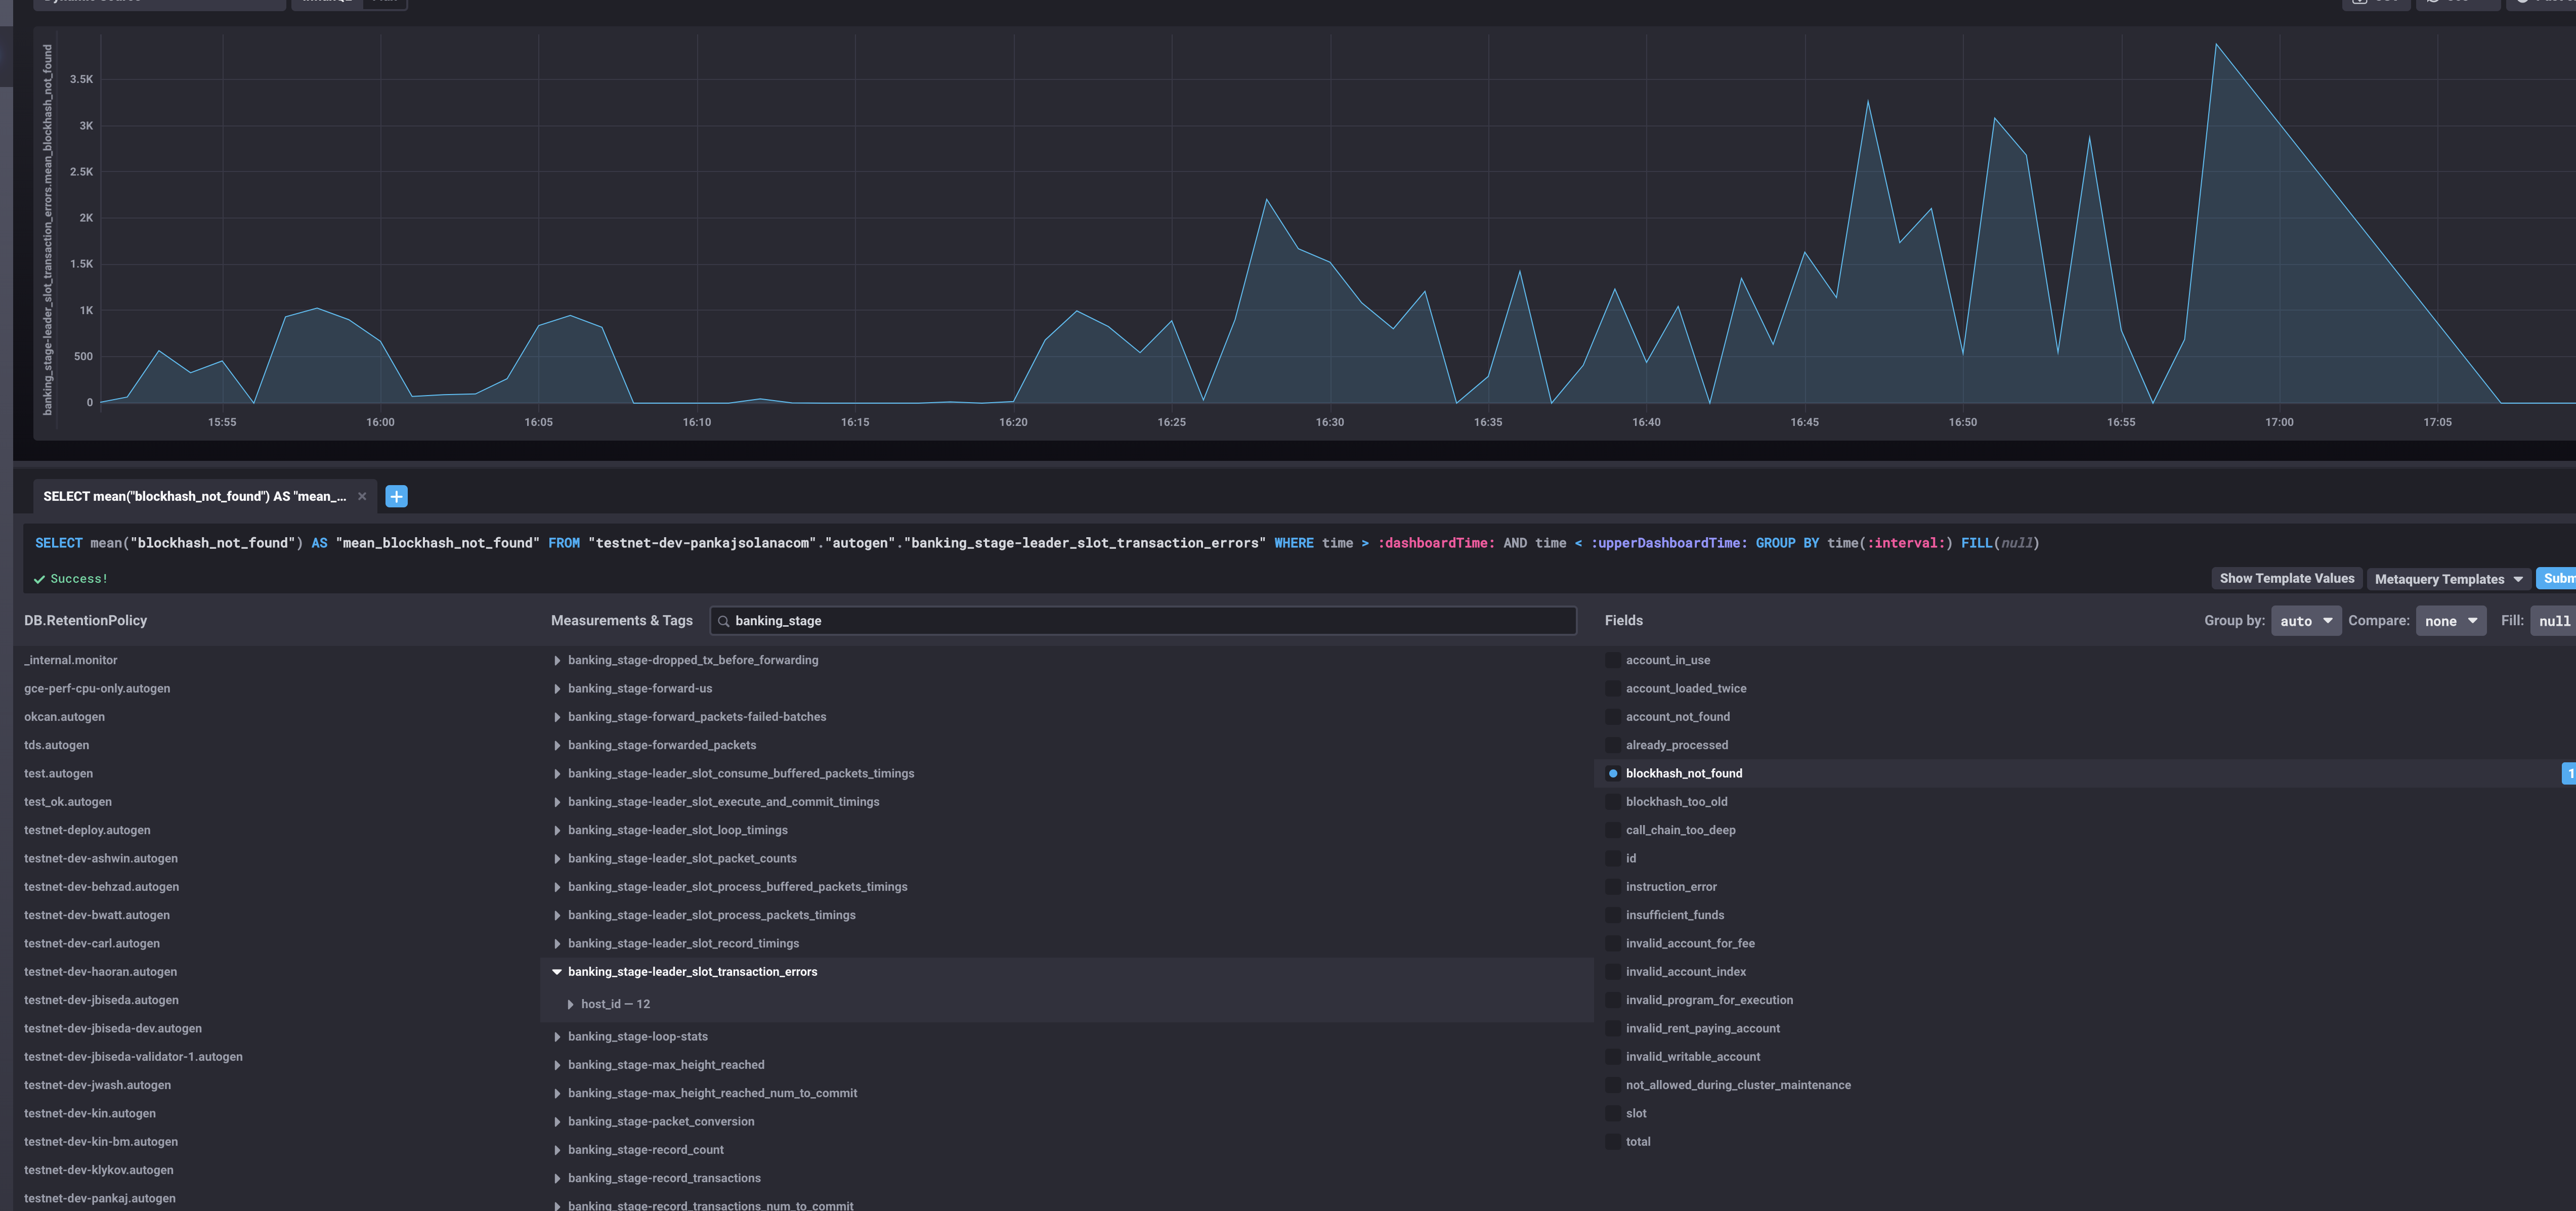Select the instruction_error field

[x=1613, y=887]
